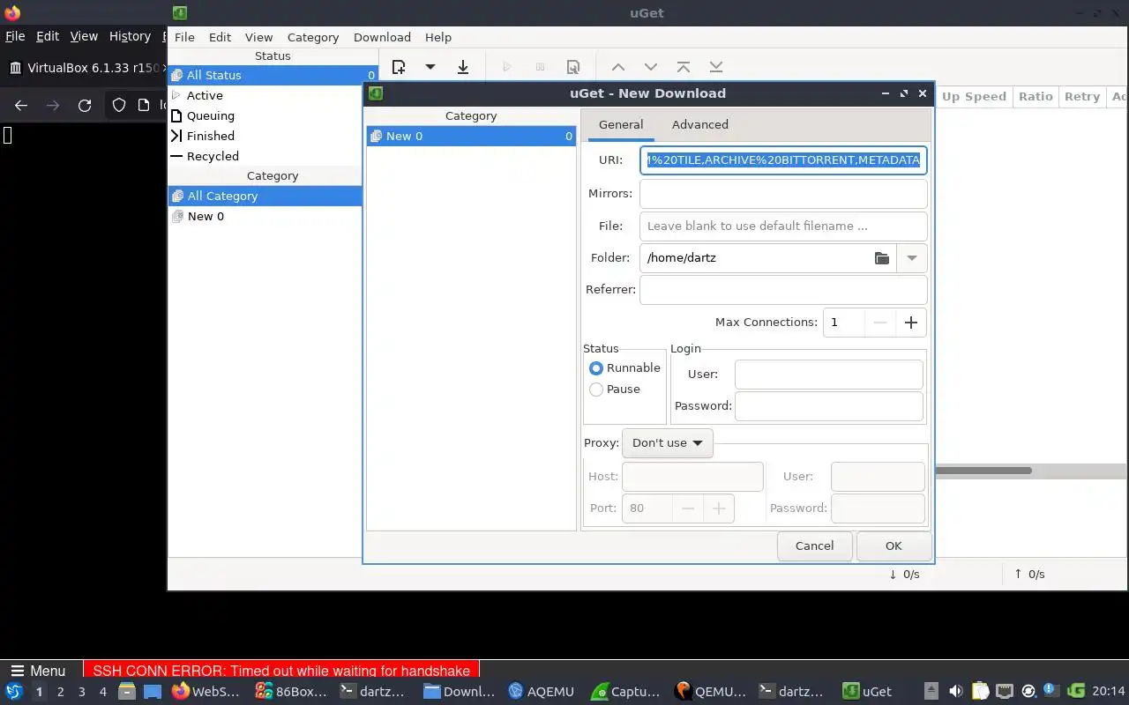
Task: Open the Edit menu in uGet
Action: point(220,37)
